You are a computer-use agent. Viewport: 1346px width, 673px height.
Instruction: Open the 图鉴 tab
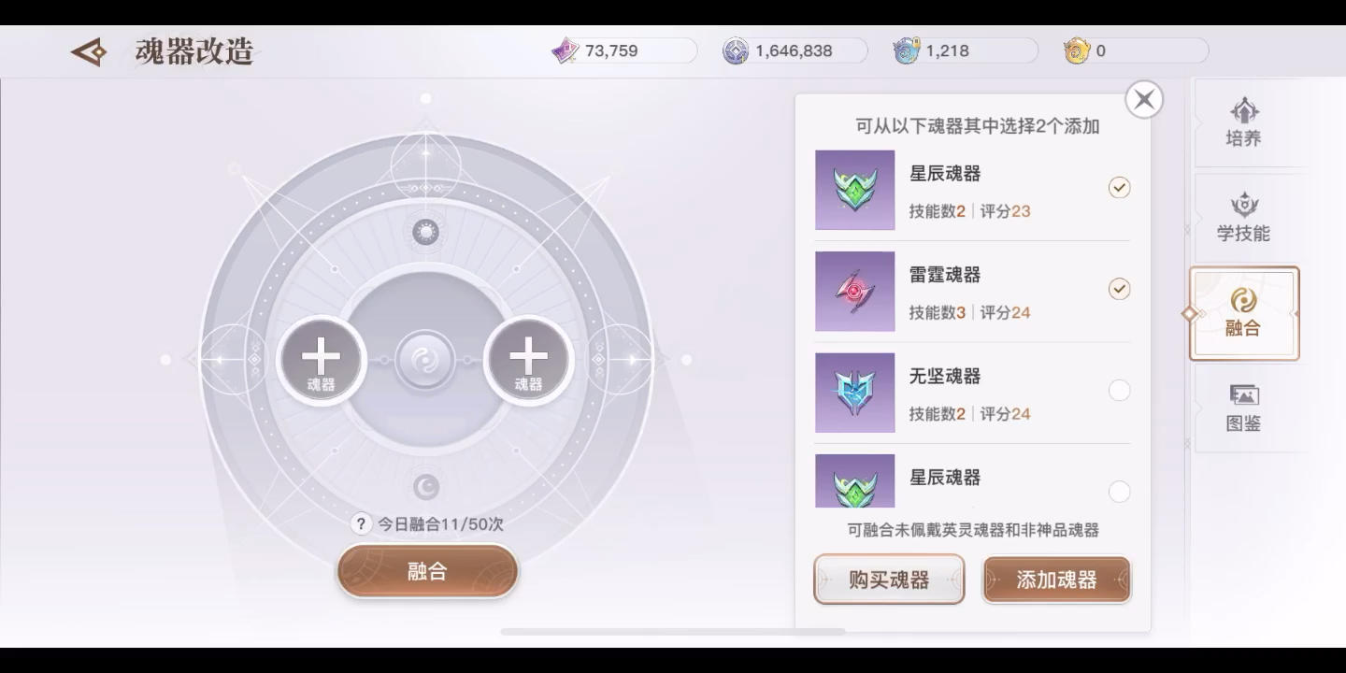(x=1244, y=408)
